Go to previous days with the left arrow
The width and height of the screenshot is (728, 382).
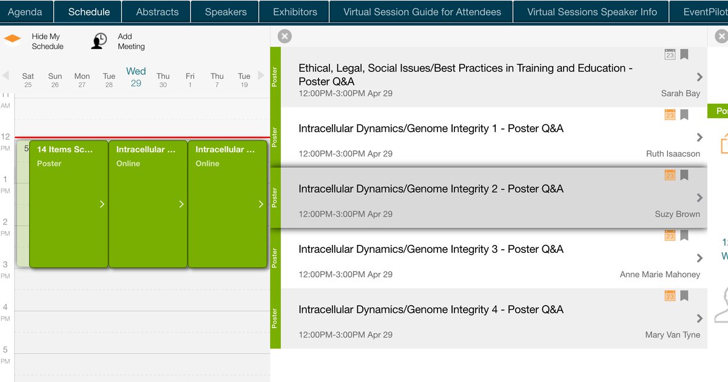pos(5,75)
